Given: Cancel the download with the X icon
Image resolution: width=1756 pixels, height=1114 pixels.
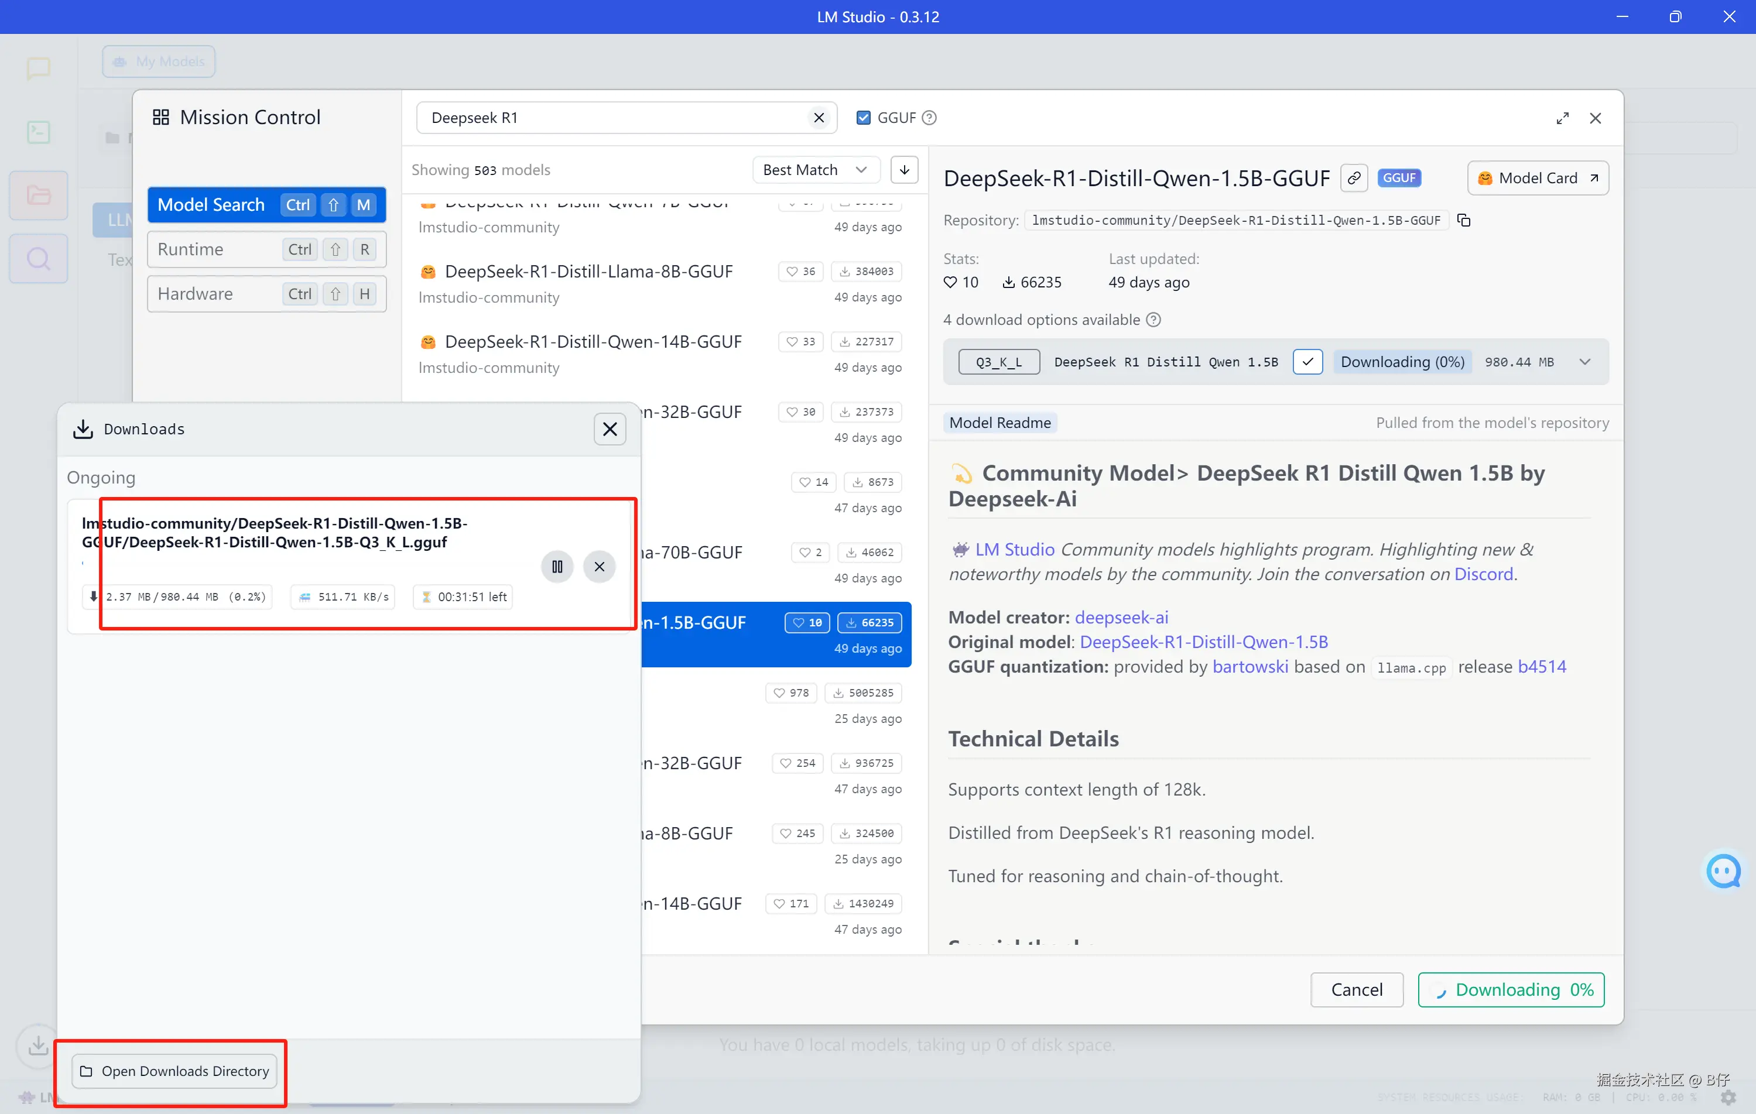Looking at the screenshot, I should click(600, 567).
